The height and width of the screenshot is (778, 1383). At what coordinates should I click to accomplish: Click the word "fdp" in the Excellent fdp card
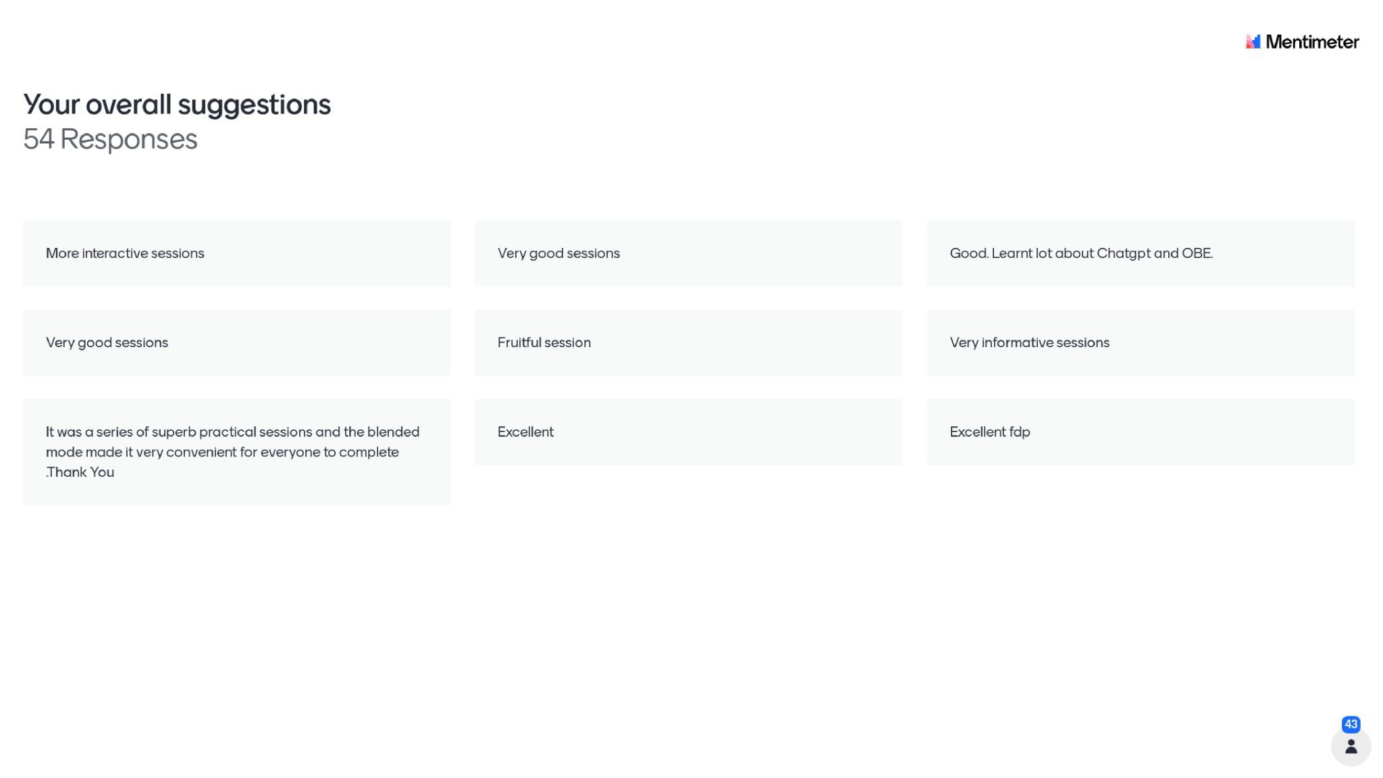click(1019, 432)
